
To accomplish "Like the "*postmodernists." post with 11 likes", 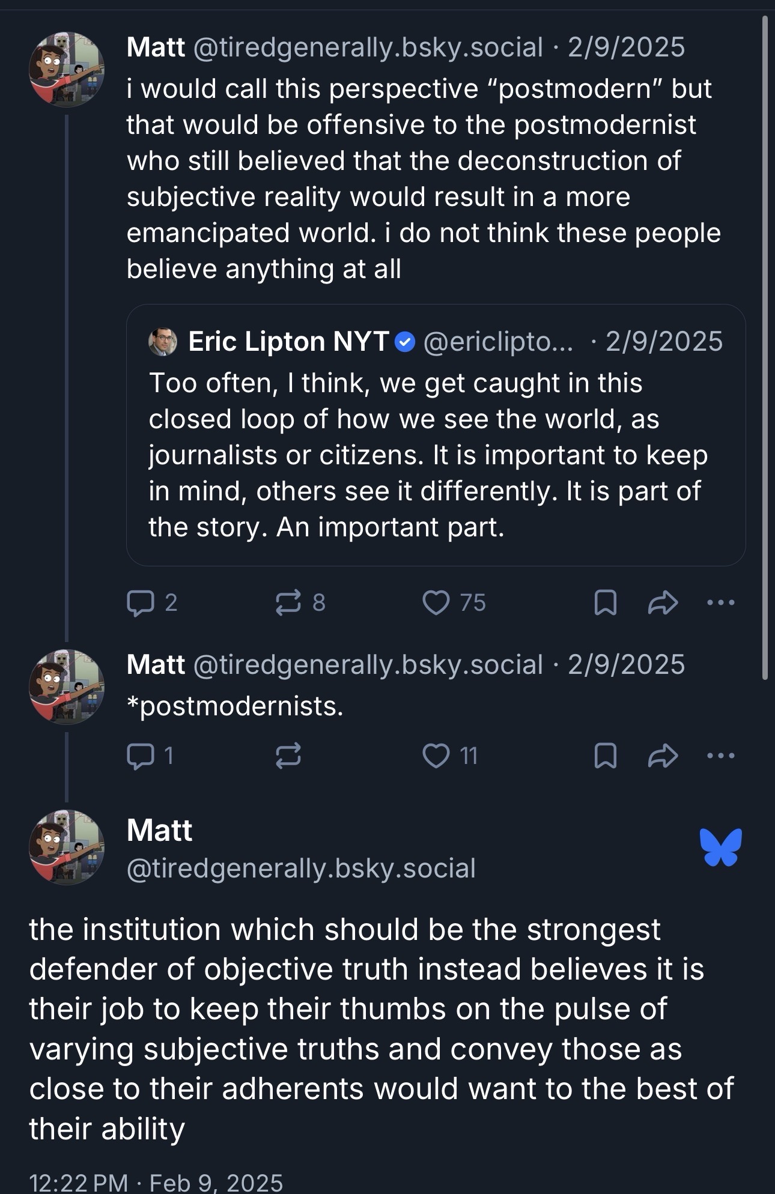I will click(436, 756).
